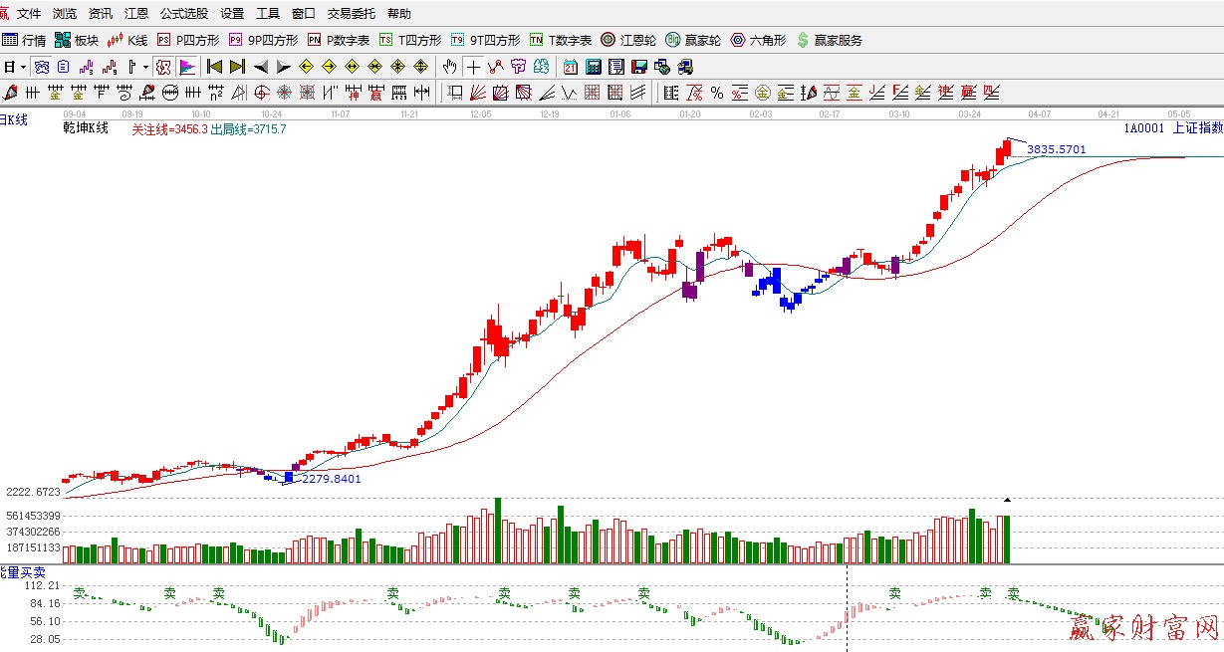Expand dropdown arrow beside the bar-style icon
This screenshot has height=652, width=1224.
point(145,67)
